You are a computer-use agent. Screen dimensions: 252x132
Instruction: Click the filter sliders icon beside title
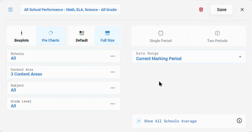pos(10,10)
